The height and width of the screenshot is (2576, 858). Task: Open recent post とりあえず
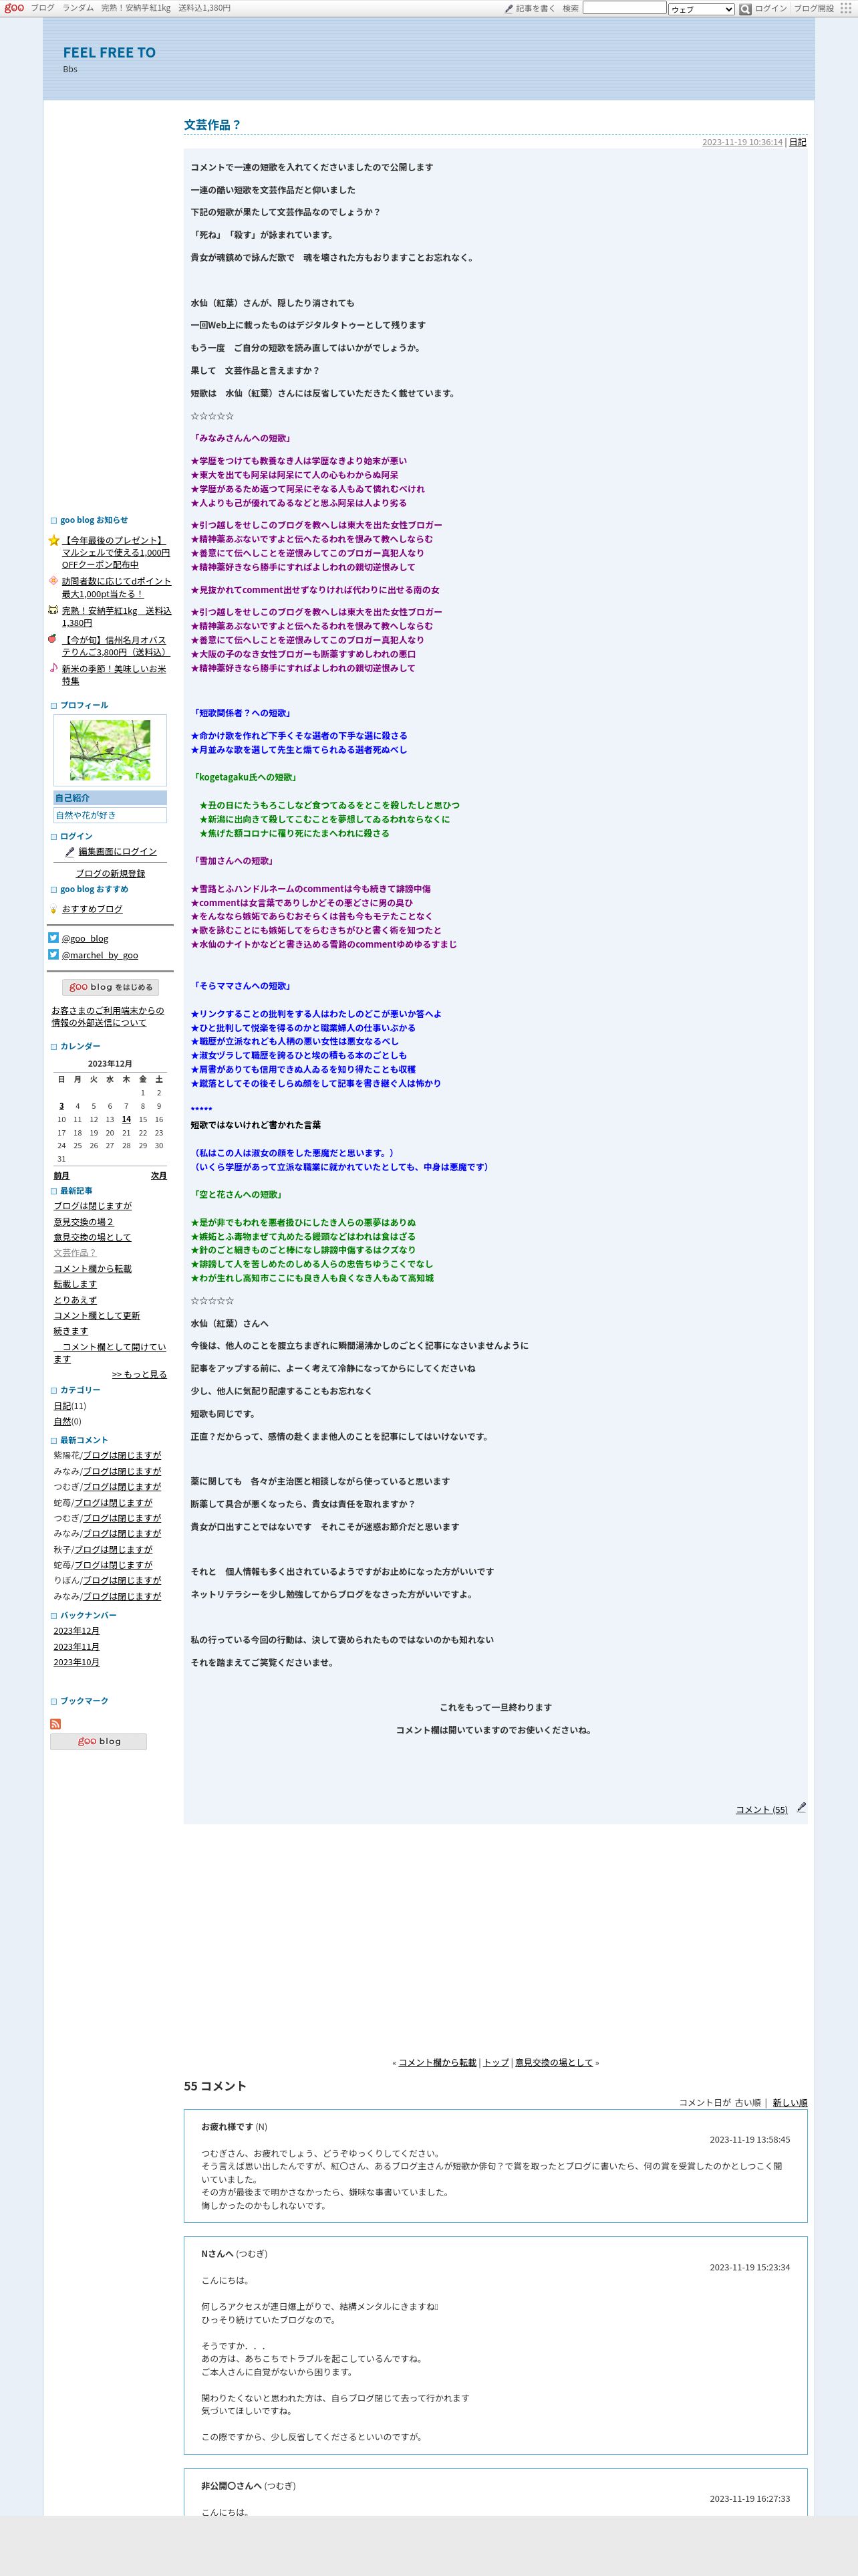[75, 1300]
